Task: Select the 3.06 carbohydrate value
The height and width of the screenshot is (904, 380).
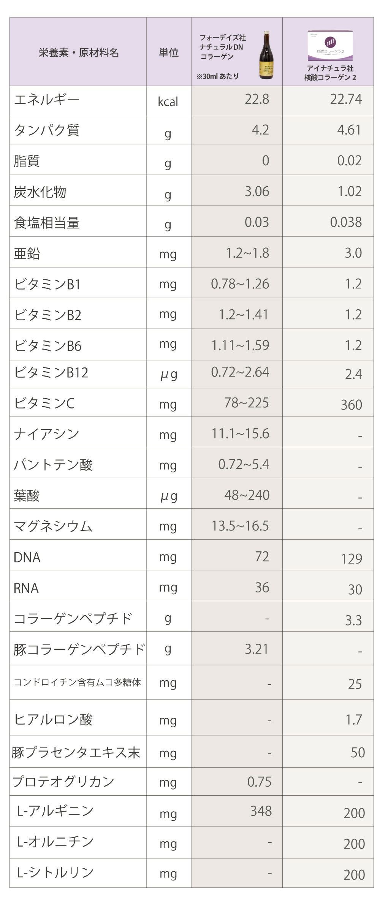Action: (256, 192)
